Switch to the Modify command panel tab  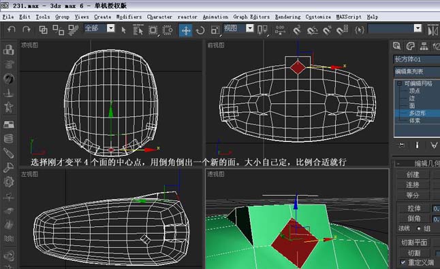click(x=410, y=46)
